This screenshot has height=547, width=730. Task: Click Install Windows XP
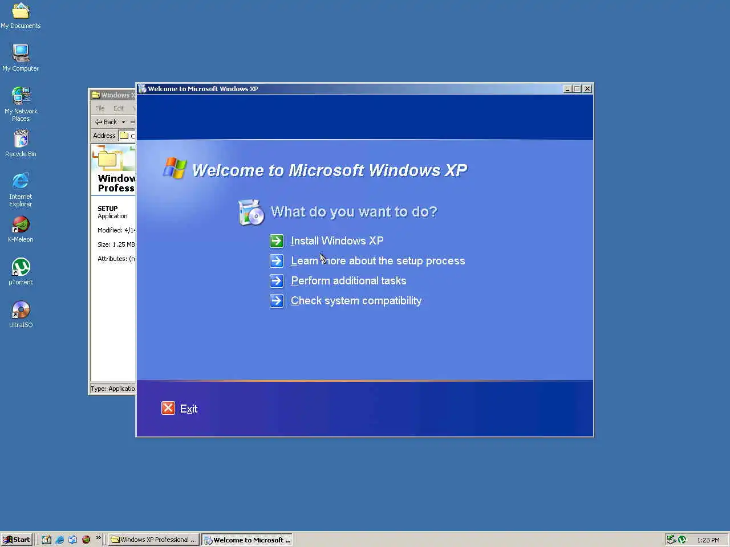click(337, 241)
